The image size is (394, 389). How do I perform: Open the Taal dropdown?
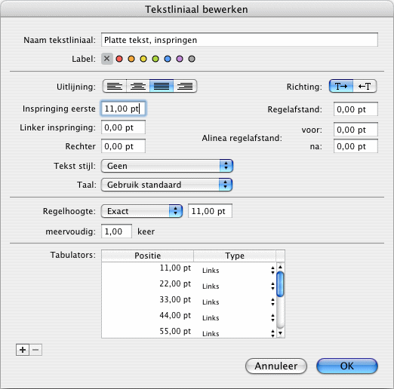pyautogui.click(x=167, y=185)
